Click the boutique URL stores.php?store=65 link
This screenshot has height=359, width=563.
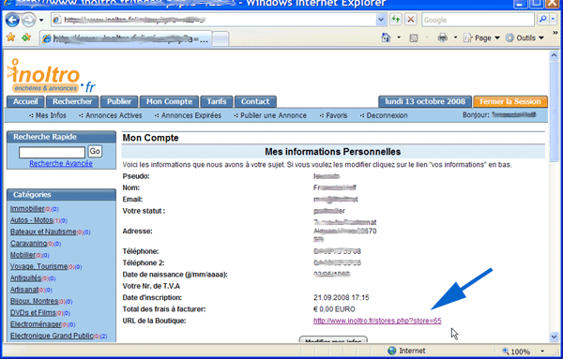(x=377, y=321)
